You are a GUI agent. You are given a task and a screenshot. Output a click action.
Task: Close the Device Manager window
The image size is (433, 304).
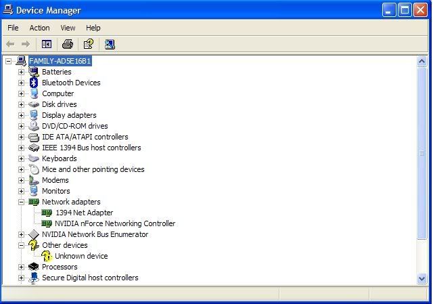click(x=420, y=10)
